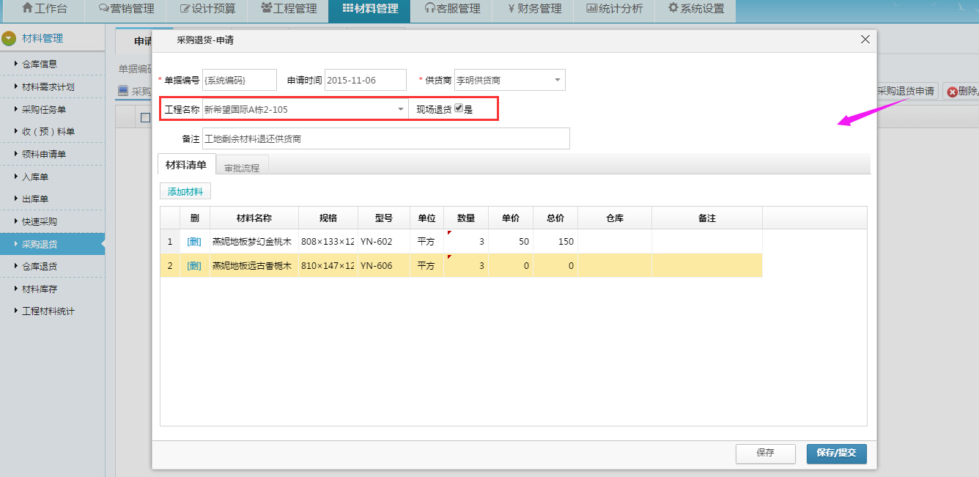Click red delete icon on 删除 button
Screen dimensions: 979x477
click(x=952, y=92)
